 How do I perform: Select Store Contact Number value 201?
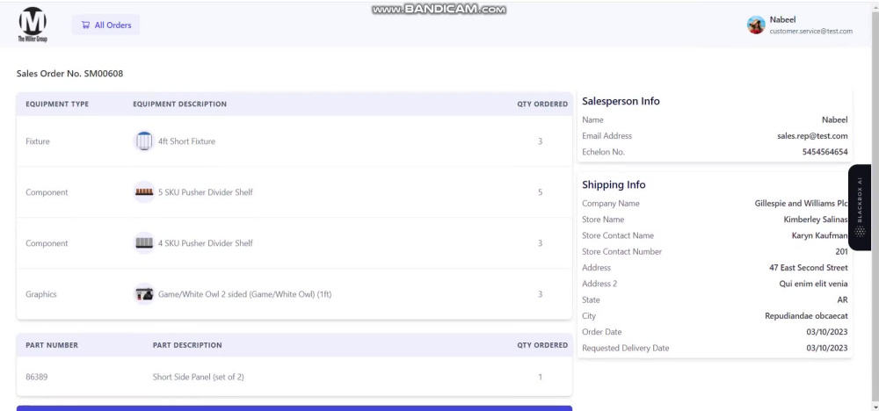click(841, 251)
